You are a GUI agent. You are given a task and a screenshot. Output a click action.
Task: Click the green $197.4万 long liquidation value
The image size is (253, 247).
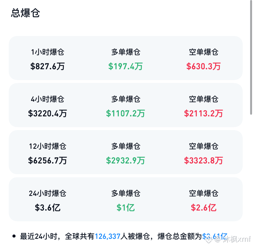click(x=125, y=66)
